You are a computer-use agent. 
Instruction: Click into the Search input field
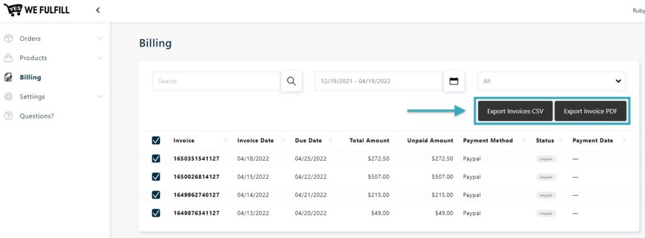(x=217, y=81)
